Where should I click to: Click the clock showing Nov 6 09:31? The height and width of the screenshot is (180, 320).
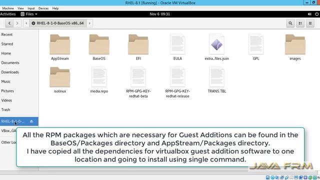[160, 14]
